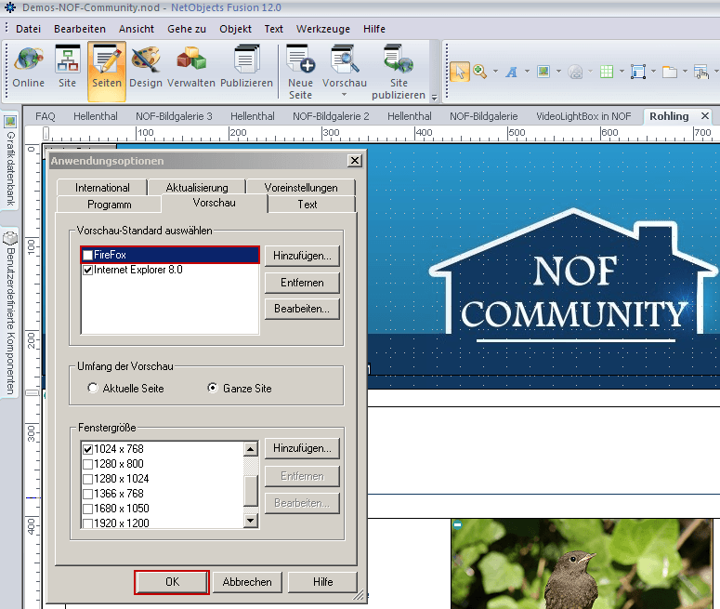Screen dimensions: 720x609
Task: Open folder panel tool dropdown arrow
Action: click(x=685, y=72)
